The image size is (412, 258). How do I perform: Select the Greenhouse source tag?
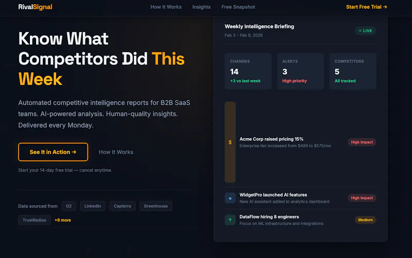point(156,206)
